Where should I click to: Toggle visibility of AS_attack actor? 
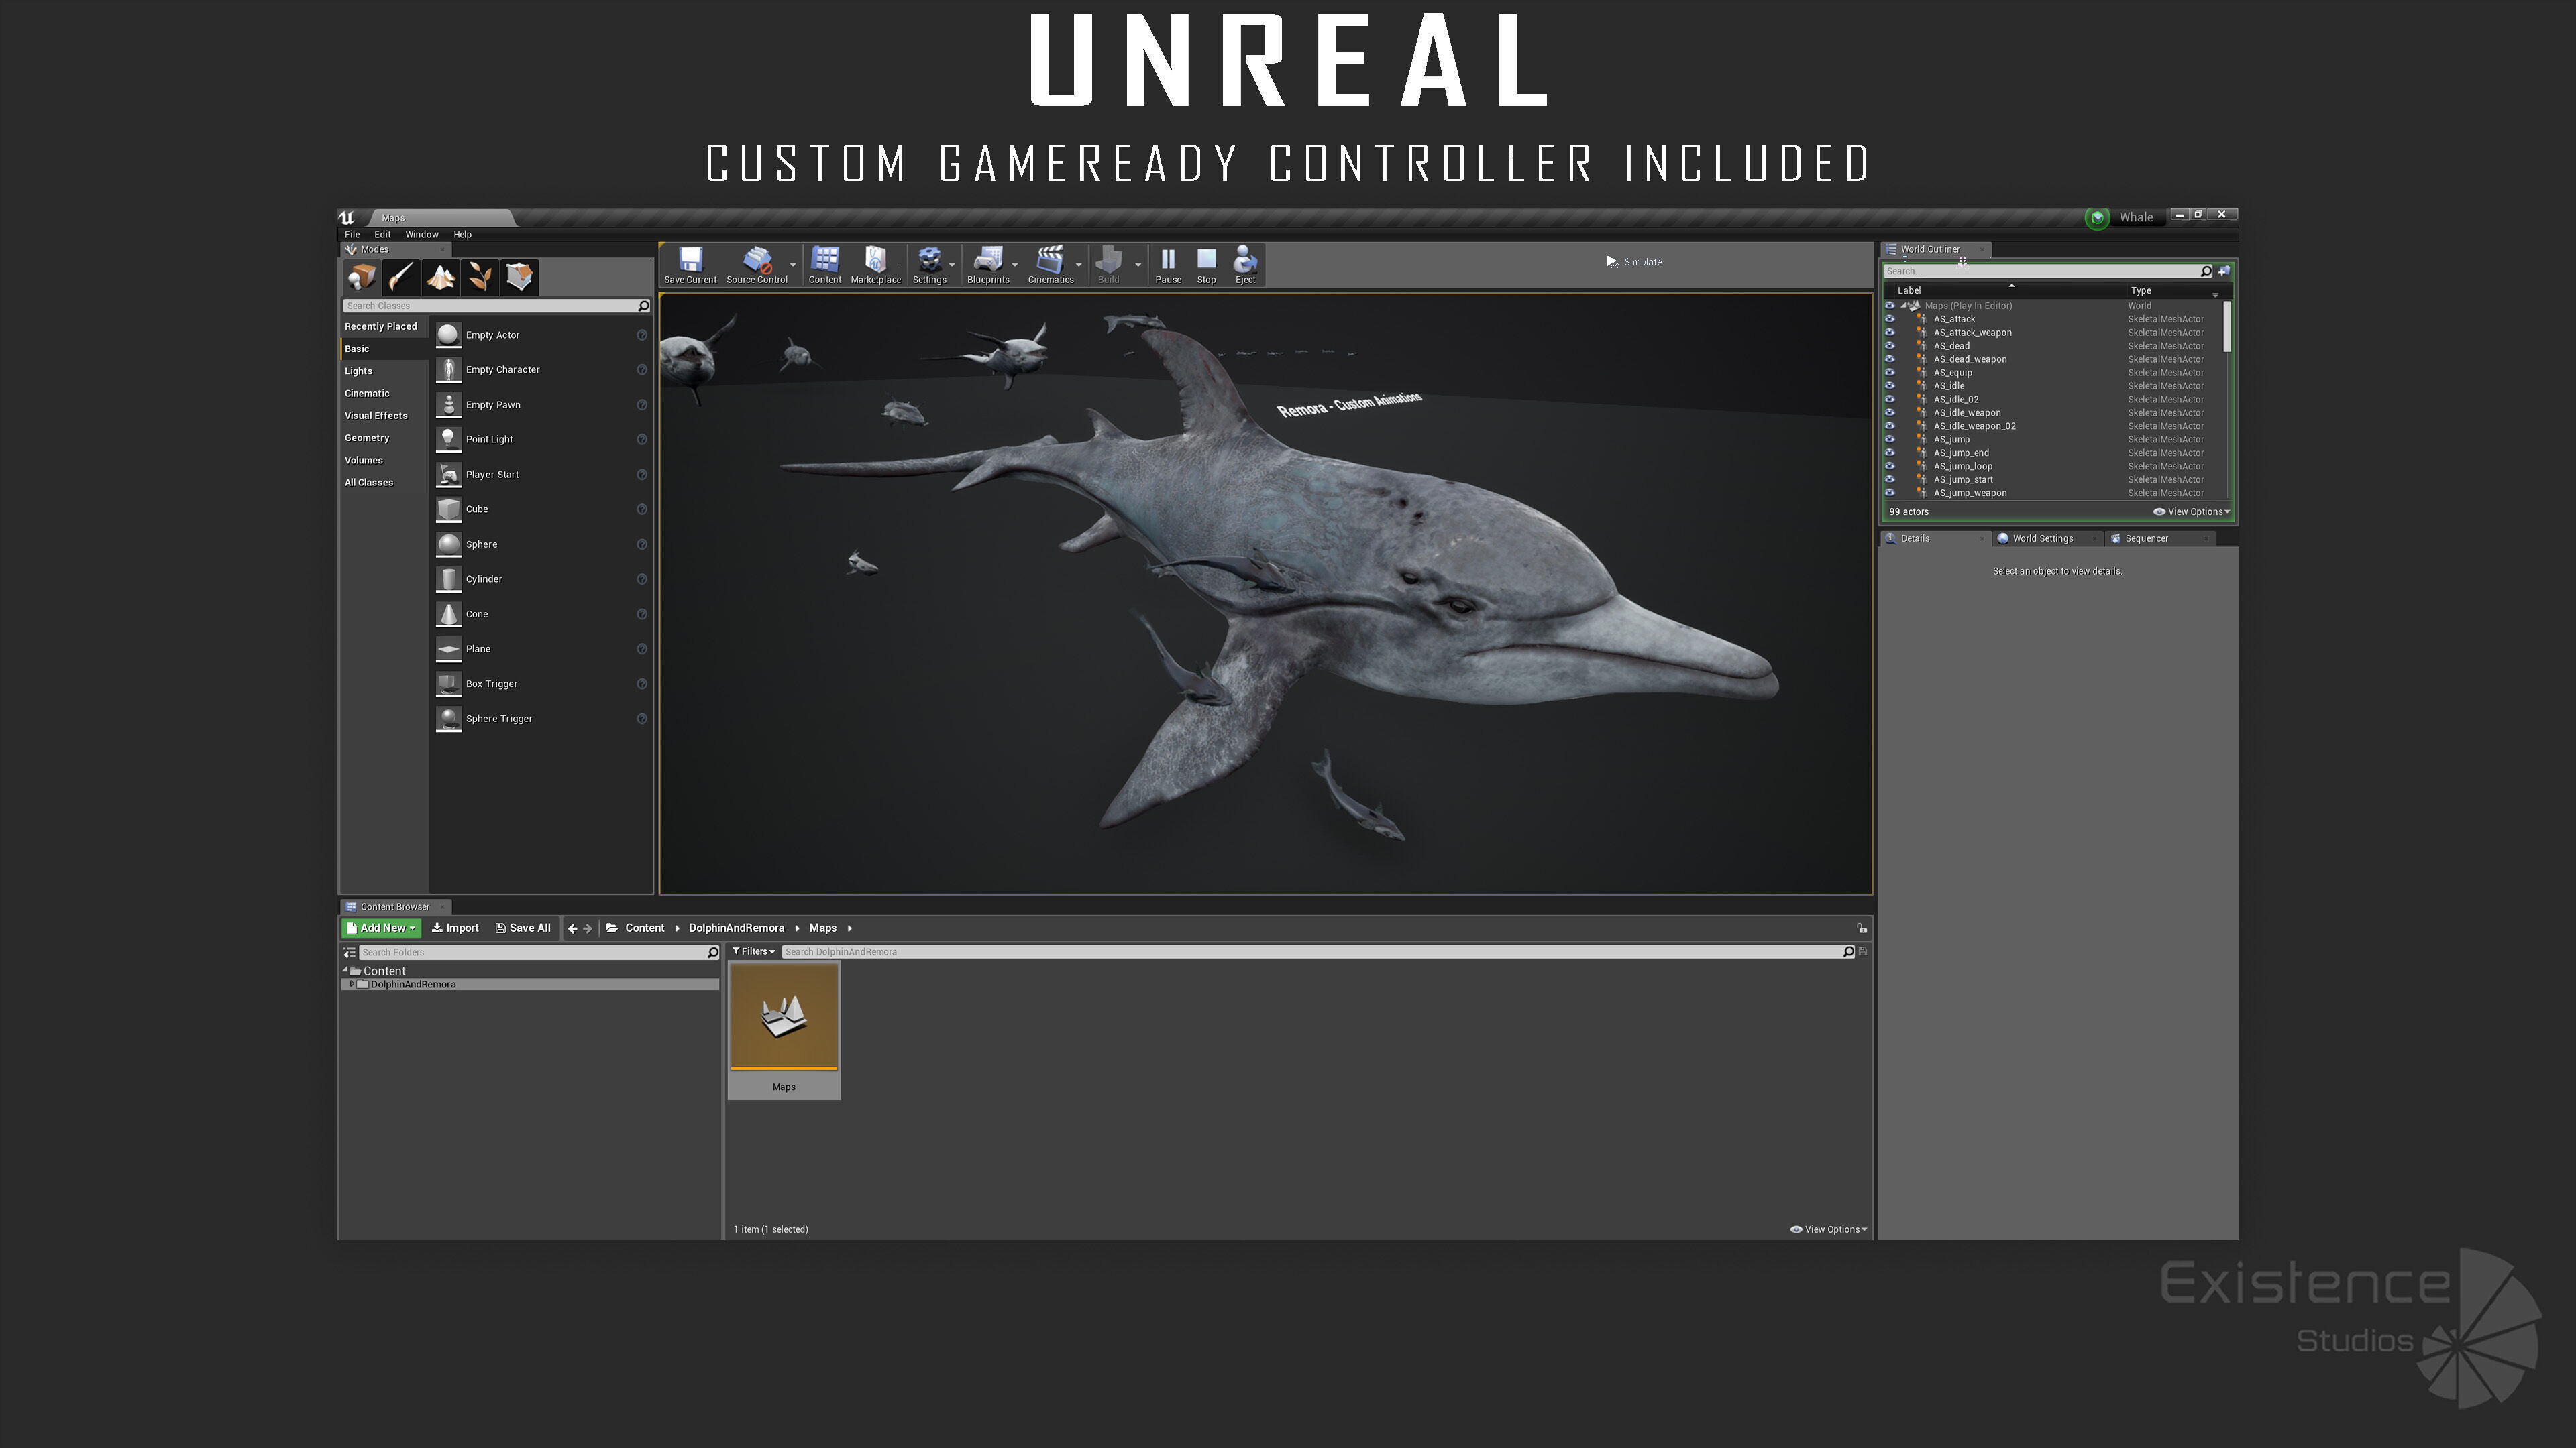tap(1889, 320)
